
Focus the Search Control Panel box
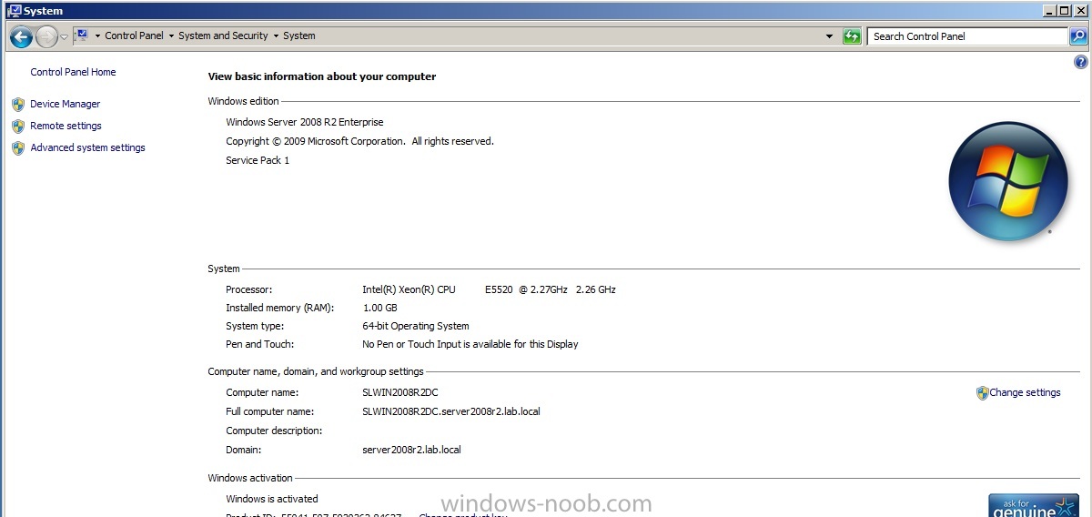[966, 36]
